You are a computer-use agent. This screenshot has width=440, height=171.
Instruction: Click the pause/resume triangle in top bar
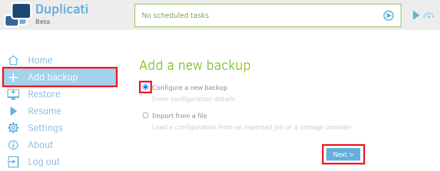click(416, 15)
